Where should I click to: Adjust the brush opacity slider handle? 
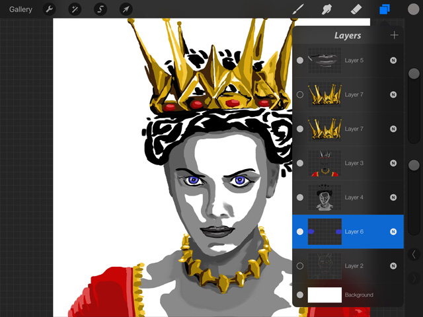(414, 165)
